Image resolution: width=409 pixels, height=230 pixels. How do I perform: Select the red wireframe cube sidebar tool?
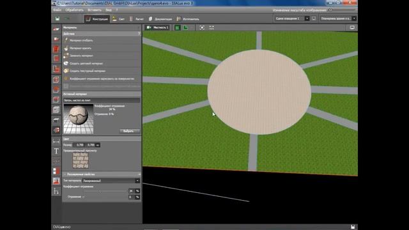[x=56, y=79]
